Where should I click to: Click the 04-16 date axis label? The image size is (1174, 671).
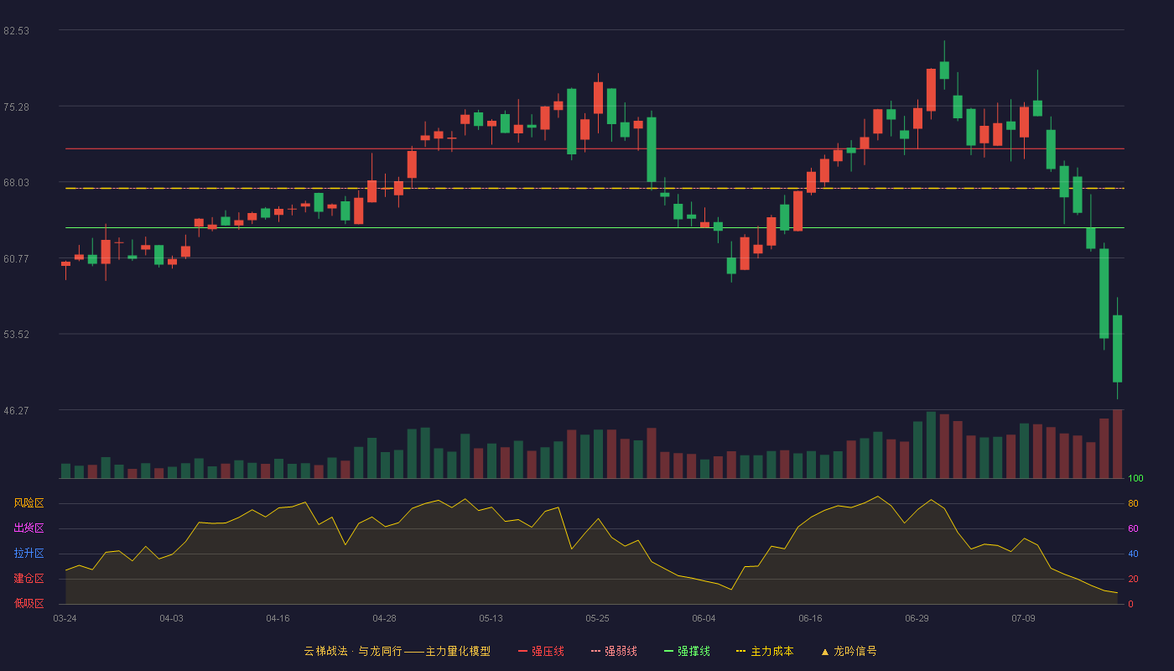point(278,618)
